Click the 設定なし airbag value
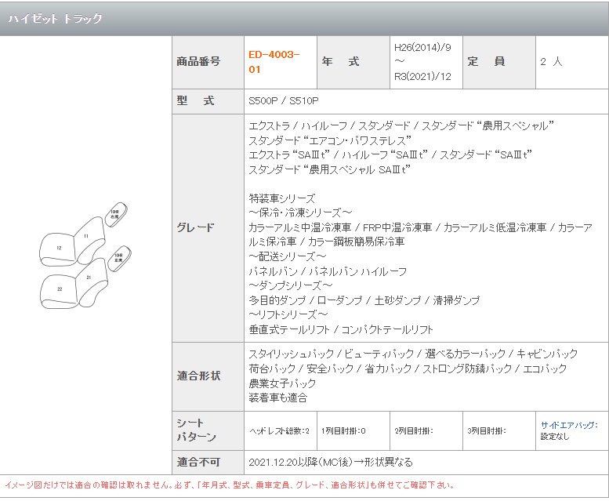The height and width of the screenshot is (501, 609). pos(555,437)
